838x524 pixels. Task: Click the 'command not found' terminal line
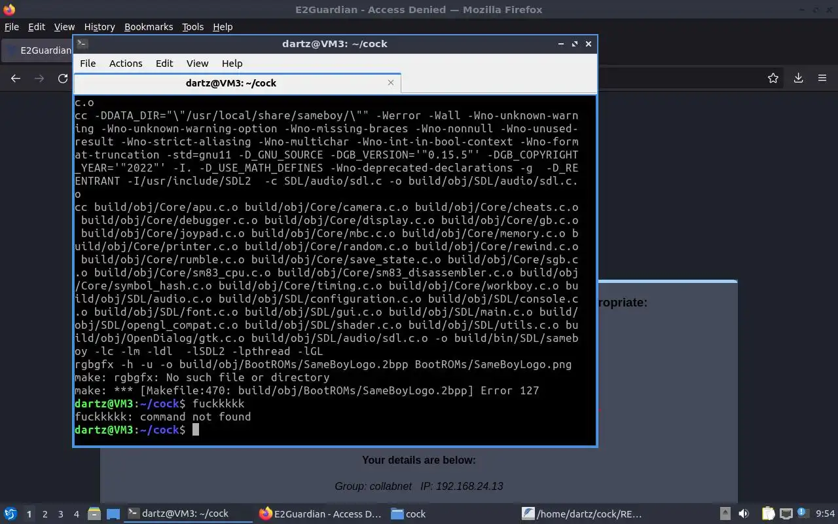[162, 417]
